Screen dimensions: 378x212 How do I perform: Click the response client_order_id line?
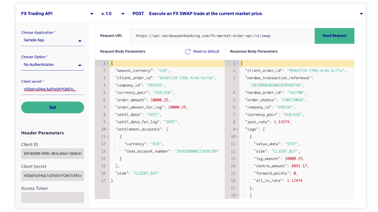coord(296,71)
